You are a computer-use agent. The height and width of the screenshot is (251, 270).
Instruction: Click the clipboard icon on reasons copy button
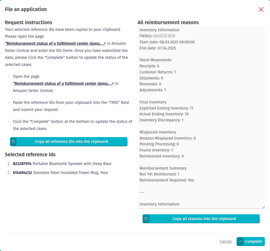click(x=146, y=219)
